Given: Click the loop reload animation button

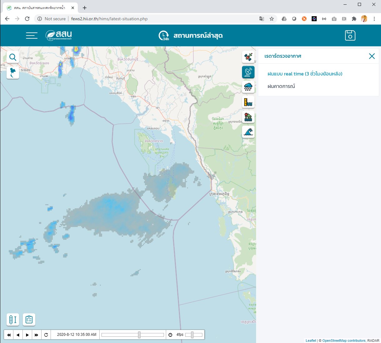Looking at the screenshot, I should pyautogui.click(x=46, y=335).
